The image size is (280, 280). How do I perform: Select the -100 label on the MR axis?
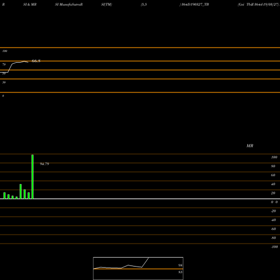274,247
